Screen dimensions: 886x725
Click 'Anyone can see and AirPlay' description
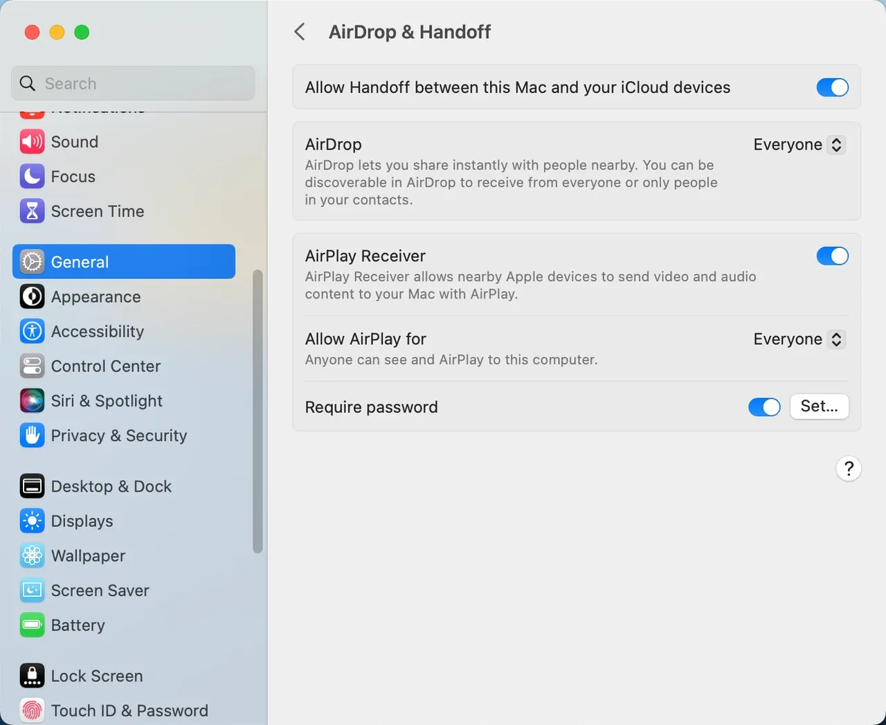tap(451, 360)
